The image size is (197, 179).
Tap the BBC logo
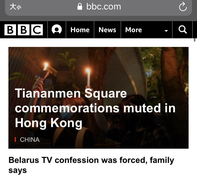(x=24, y=30)
